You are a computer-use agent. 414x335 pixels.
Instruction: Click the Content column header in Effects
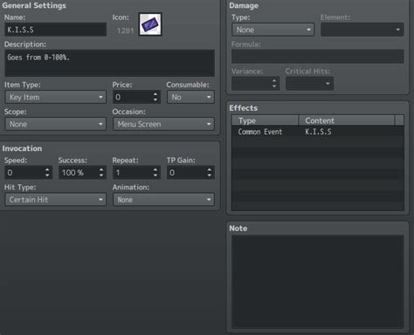click(347, 120)
